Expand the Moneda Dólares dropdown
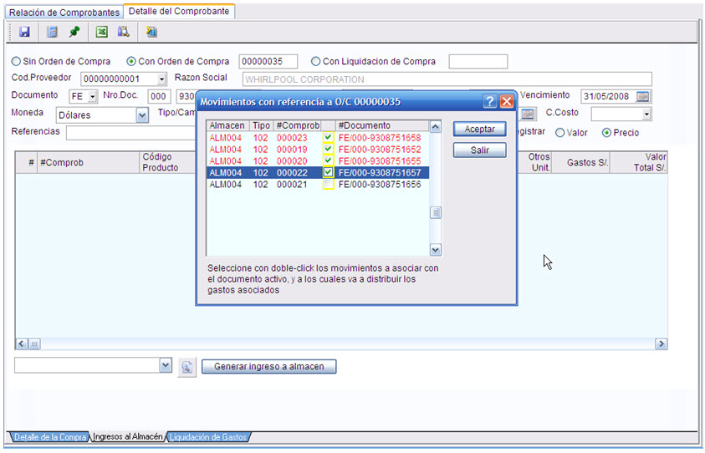This screenshot has width=705, height=453. [x=141, y=115]
